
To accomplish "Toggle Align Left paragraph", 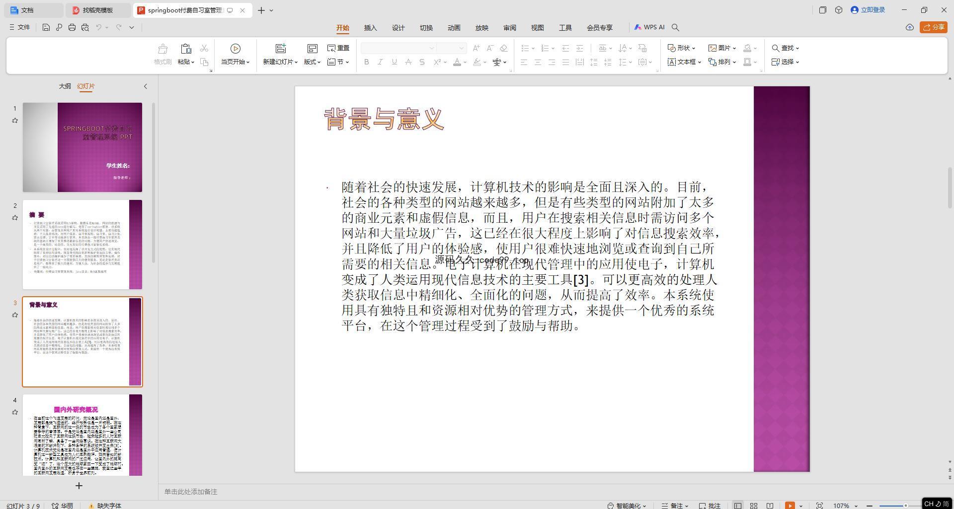I will tap(524, 62).
